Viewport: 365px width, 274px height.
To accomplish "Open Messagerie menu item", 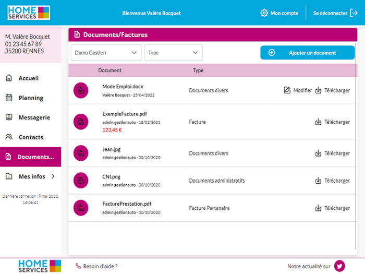I will (30, 117).
